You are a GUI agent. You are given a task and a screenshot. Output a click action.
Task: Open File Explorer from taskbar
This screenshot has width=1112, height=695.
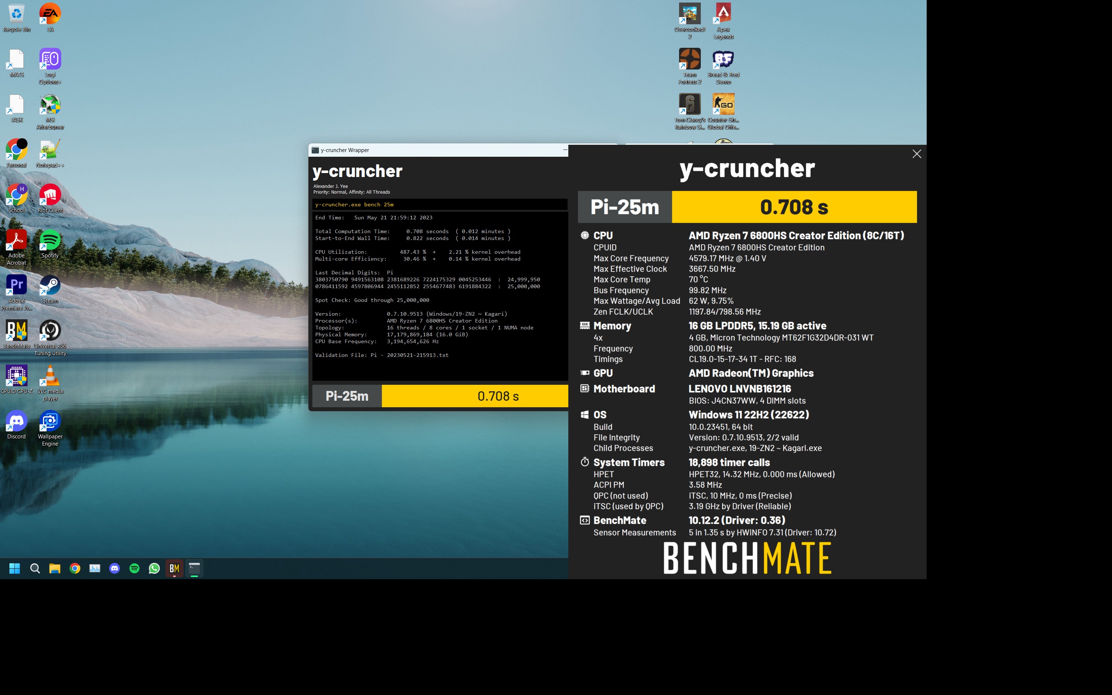tap(55, 569)
